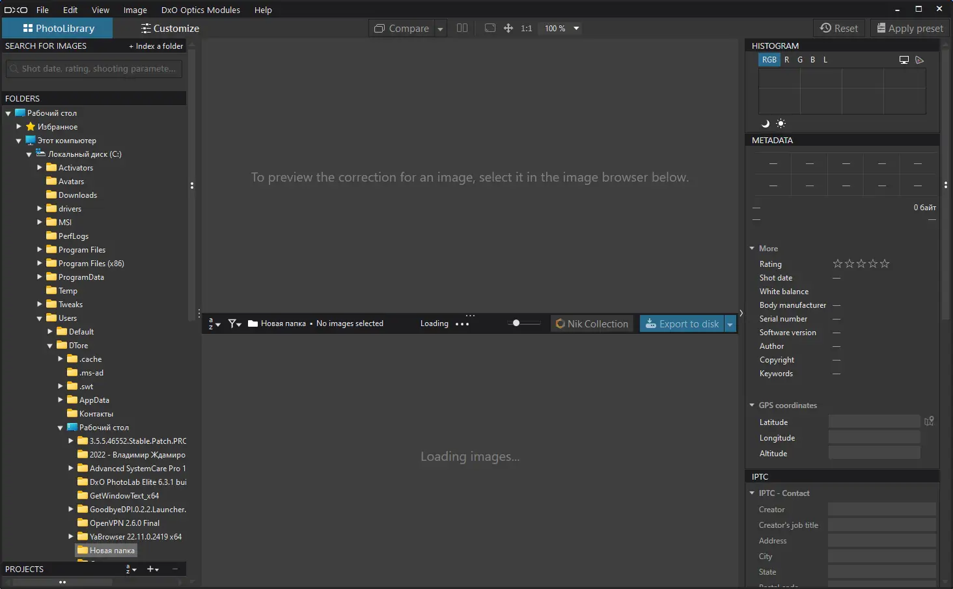Click the GPS map pin icon near Latitude
Viewport: 953px width, 589px height.
tap(930, 422)
